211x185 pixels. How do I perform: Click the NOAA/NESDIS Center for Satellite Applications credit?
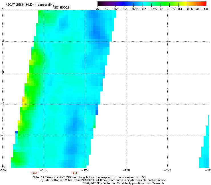123,183
